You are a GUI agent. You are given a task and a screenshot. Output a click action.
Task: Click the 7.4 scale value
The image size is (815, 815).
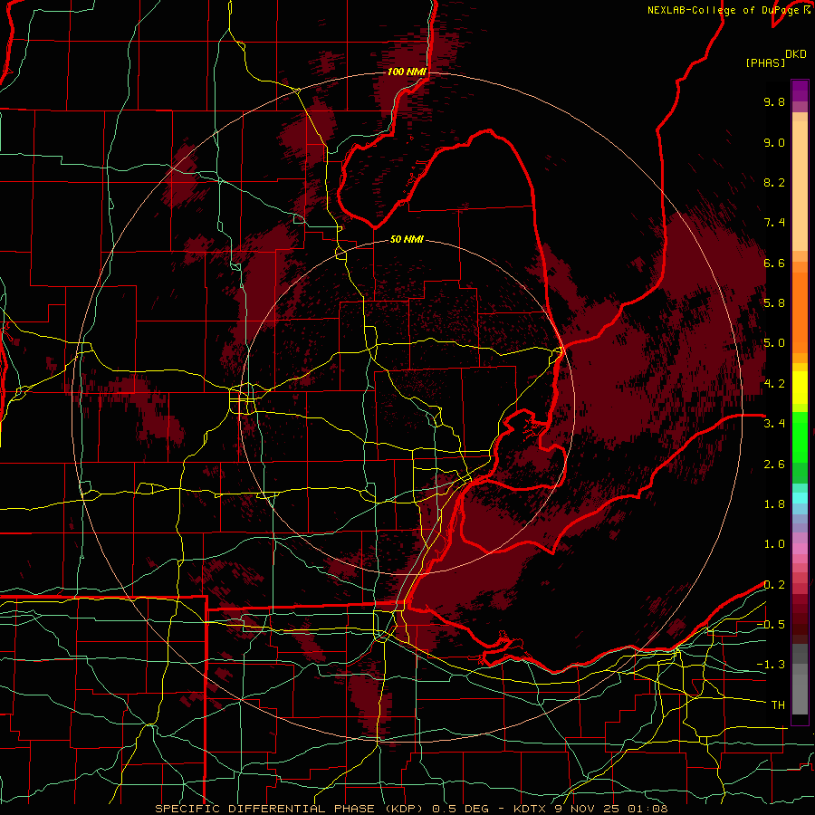click(x=774, y=223)
